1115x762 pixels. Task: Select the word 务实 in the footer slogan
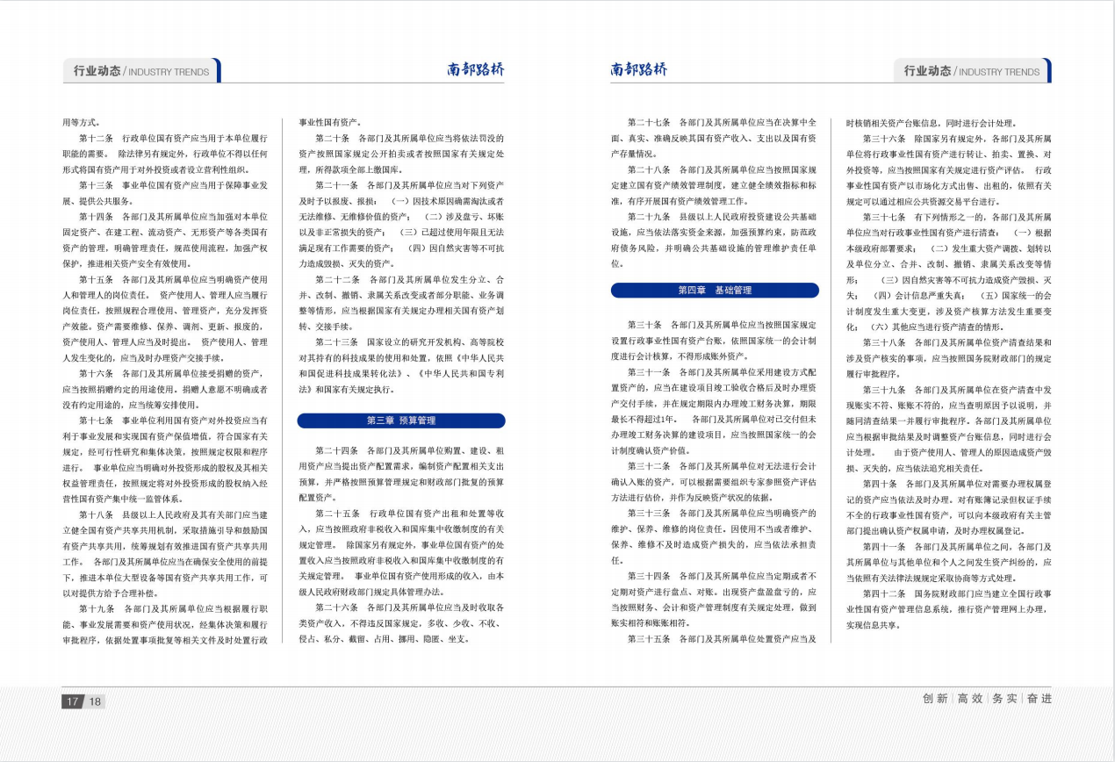coord(1004,699)
